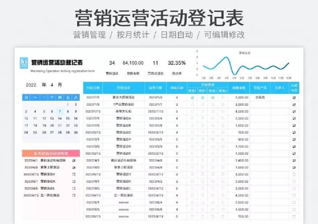Click the 营销产品 column header
The width and height of the screenshot is (318, 224).
(x=260, y=88)
